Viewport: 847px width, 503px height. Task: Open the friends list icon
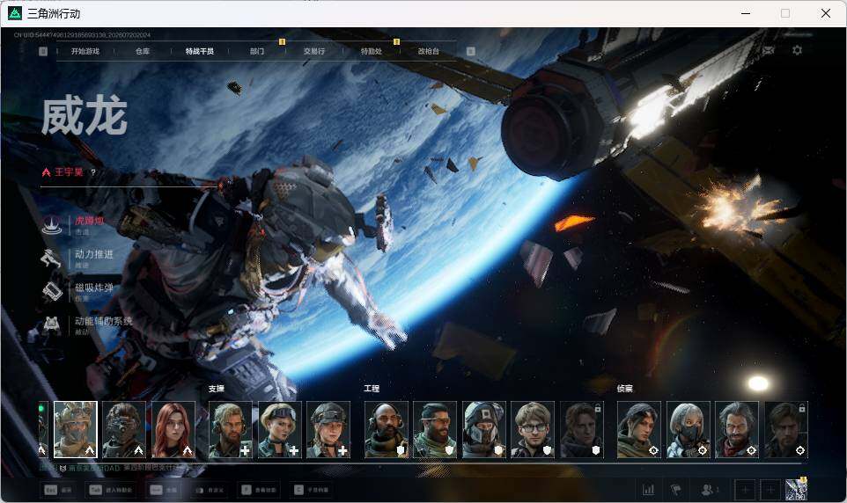(709, 490)
